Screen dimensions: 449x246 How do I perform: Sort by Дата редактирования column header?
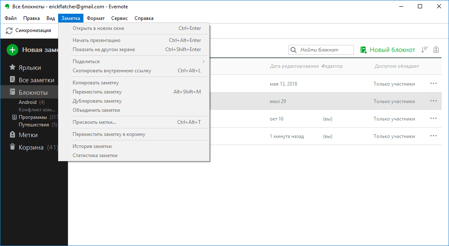click(294, 66)
